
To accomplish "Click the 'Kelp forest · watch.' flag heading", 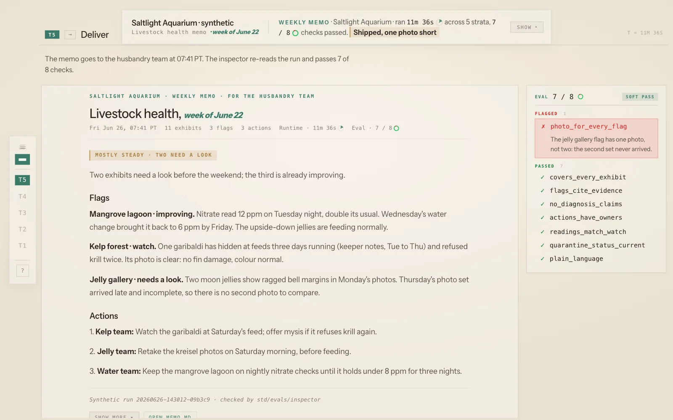I will [123, 247].
